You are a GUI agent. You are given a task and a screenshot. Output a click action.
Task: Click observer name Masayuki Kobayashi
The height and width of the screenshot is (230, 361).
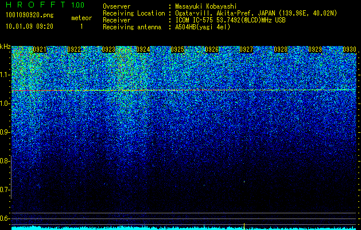click(x=206, y=6)
